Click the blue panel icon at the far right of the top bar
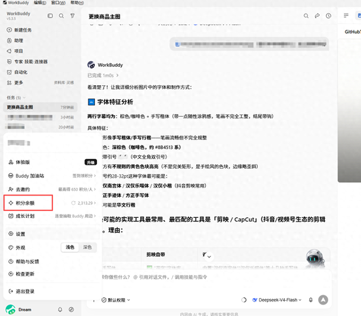The width and height of the screenshot is (361, 316). [359, 15]
